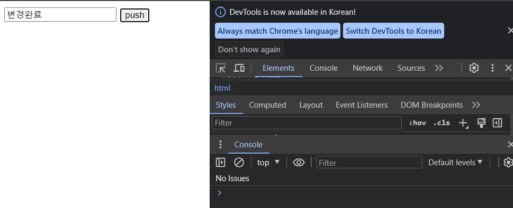Screen dimensions: 513x208
Task: Click the No Issues text
Action: point(232,178)
